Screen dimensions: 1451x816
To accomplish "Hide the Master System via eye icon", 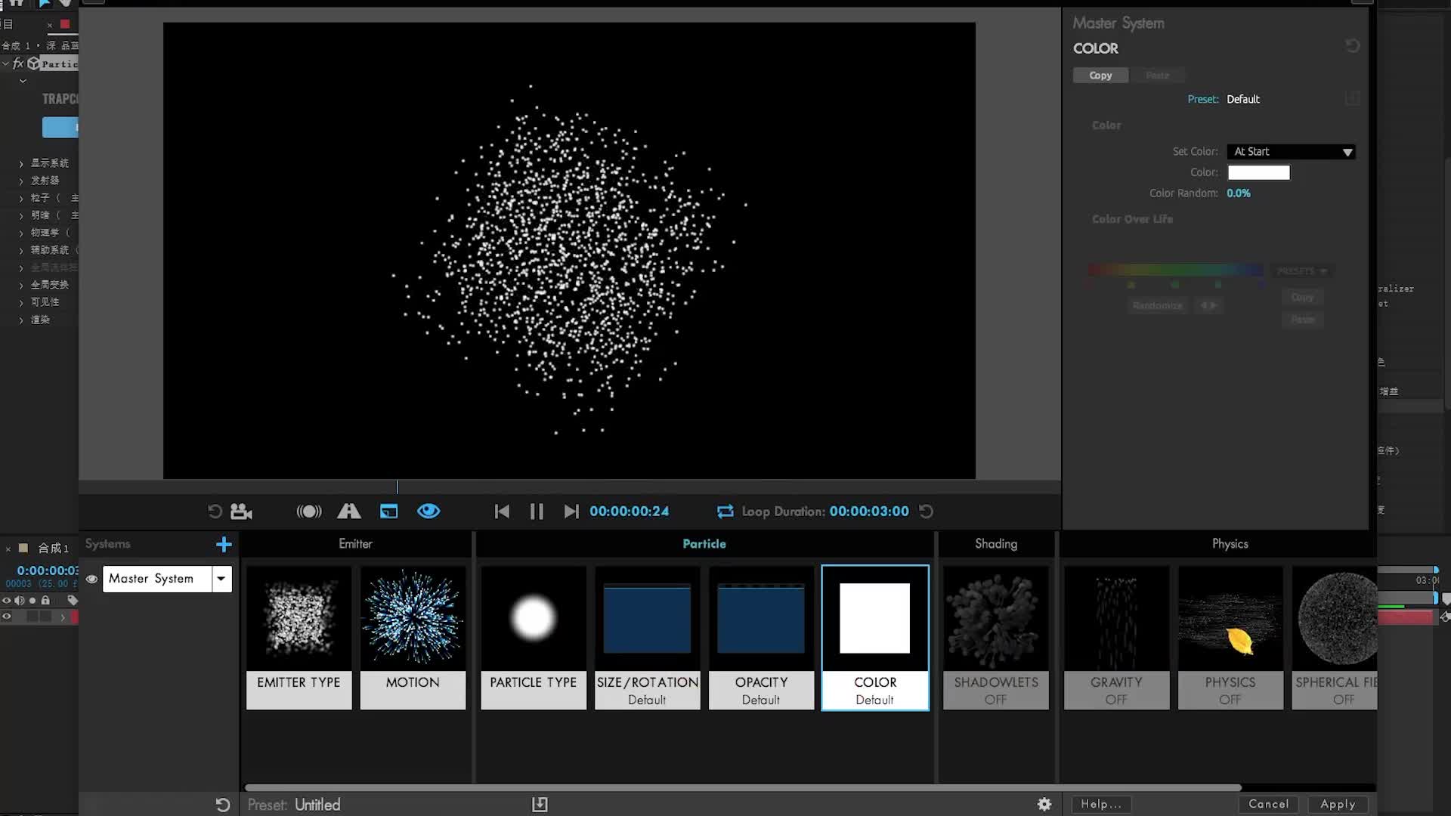I will pyautogui.click(x=91, y=579).
